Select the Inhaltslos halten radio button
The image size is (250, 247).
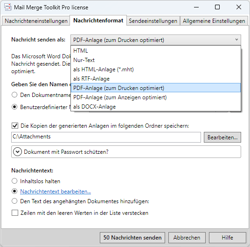pos(14,181)
